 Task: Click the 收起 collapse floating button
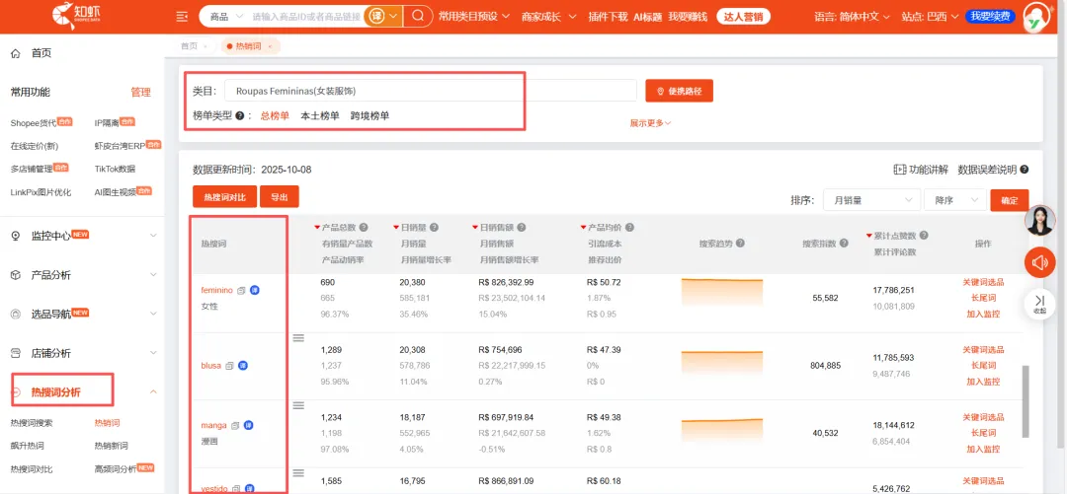1039,303
